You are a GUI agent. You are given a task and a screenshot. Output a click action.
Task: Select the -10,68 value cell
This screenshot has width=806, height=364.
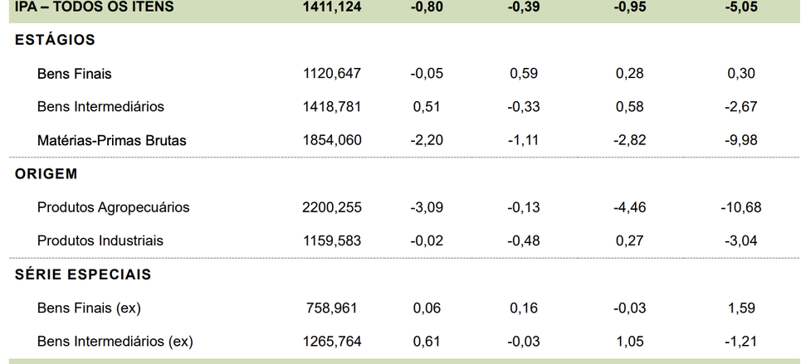click(741, 207)
